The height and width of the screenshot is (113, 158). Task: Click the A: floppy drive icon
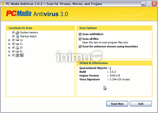click(17, 40)
